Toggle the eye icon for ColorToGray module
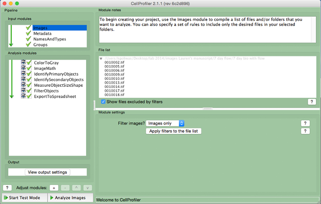The height and width of the screenshot is (204, 321). coord(23,63)
